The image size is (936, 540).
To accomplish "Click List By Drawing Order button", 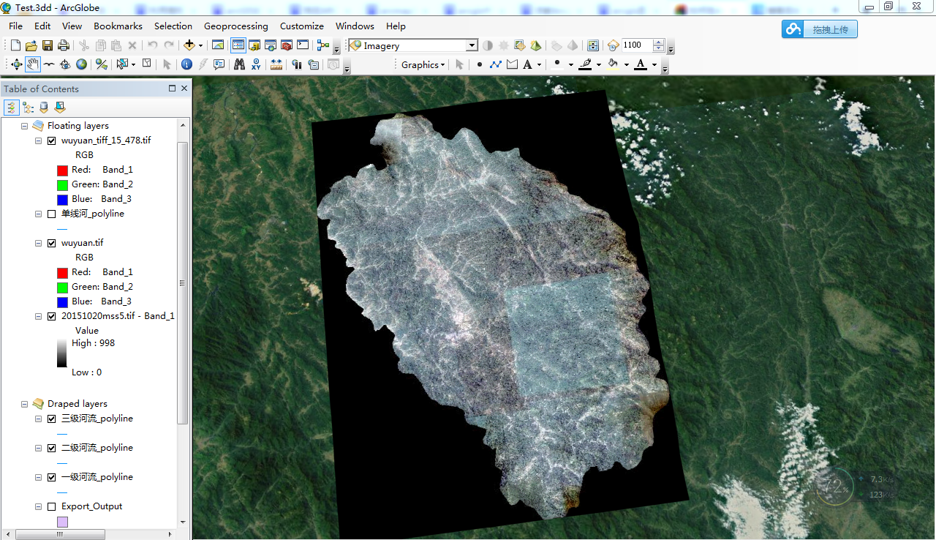I will [12, 108].
